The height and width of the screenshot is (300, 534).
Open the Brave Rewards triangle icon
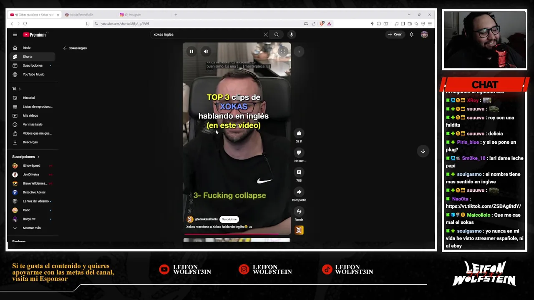[329, 24]
